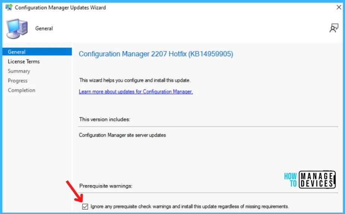Click the Configuration Manager title bar icon
Viewport: 345px width, 214px height.
9,7
